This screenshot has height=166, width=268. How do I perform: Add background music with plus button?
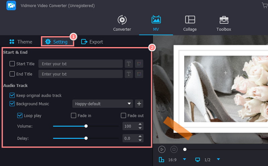(139, 104)
